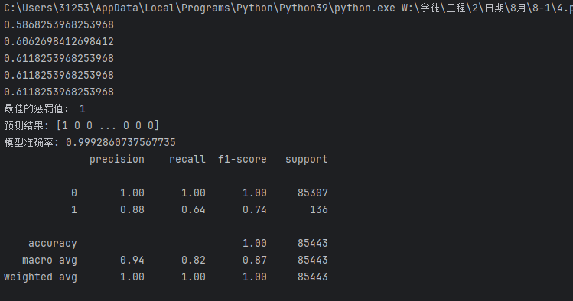Click class label 1 in the report
The height and width of the screenshot is (301, 573).
tap(74, 209)
